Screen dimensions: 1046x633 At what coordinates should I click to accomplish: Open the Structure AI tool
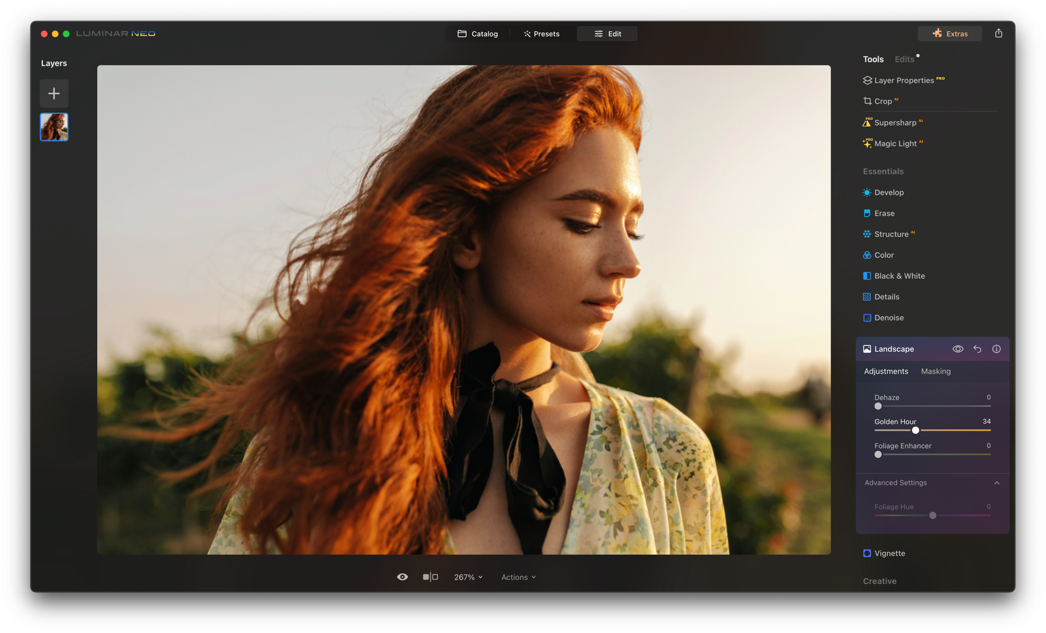click(892, 233)
